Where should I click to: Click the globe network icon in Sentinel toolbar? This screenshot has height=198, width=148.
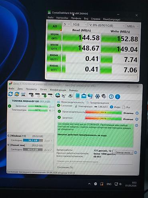90,96
